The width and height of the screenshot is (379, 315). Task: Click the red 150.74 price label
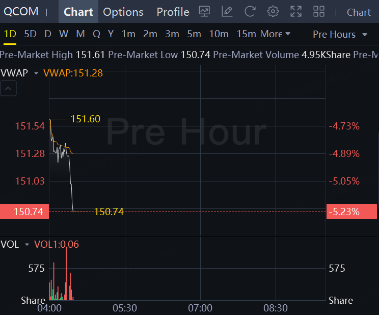point(24,212)
